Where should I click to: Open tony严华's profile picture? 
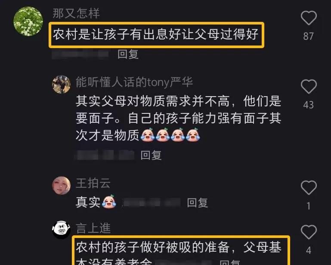coord(61,84)
